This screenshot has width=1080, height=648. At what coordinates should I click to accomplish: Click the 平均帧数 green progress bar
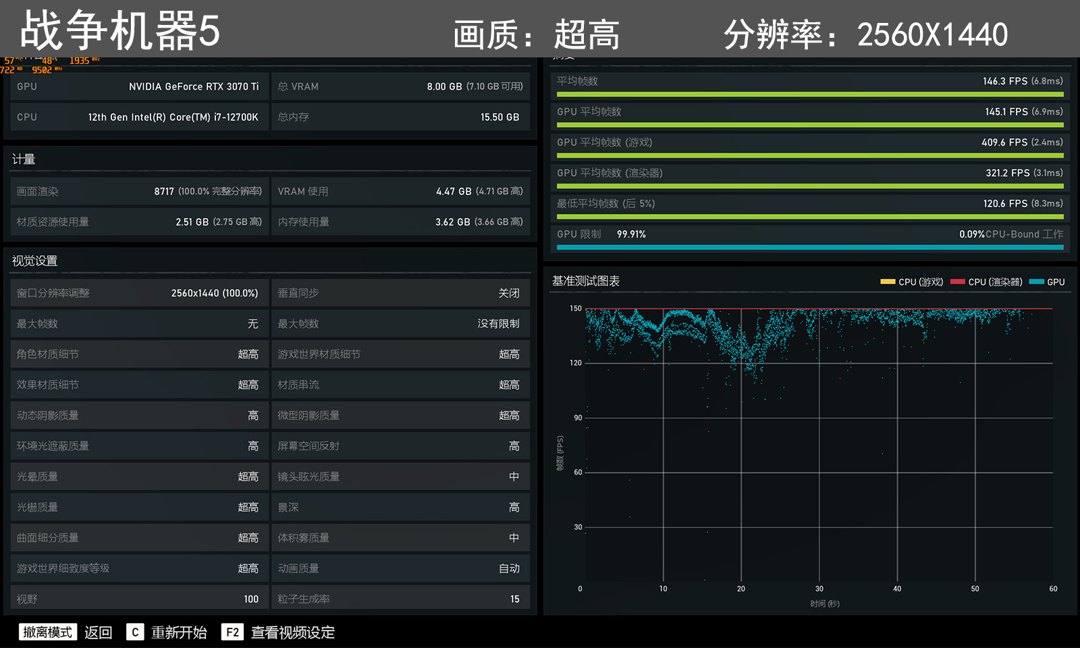810,93
